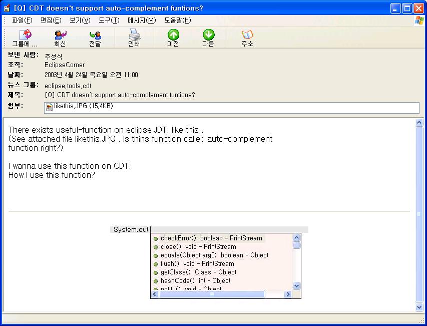The width and height of the screenshot is (427, 326).
Task: Open the 메시지(M) menu
Action: (142, 21)
